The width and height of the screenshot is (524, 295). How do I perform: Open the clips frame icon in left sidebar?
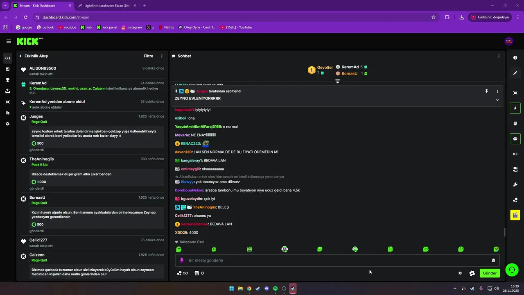coord(7,102)
